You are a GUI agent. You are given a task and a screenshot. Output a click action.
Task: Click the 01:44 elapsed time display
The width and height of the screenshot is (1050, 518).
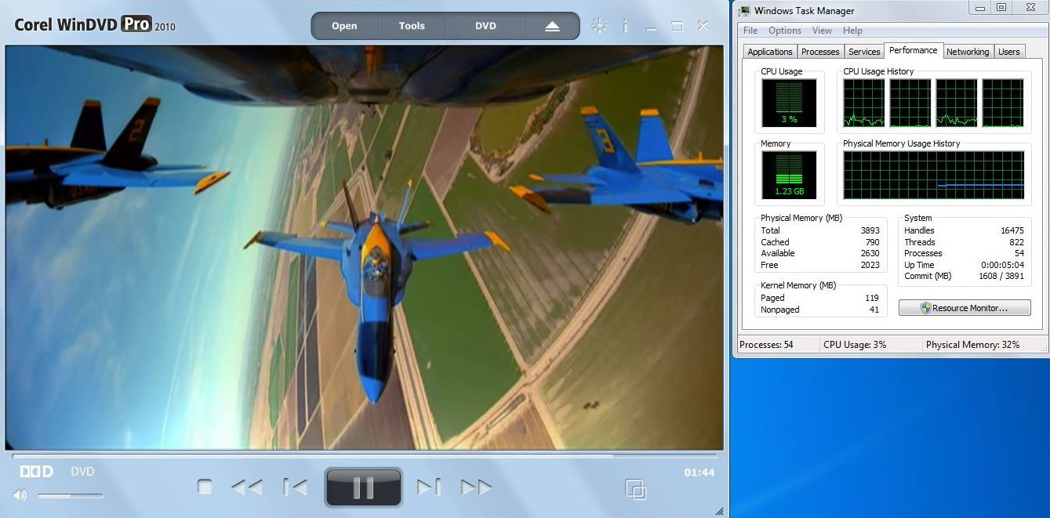tap(699, 473)
